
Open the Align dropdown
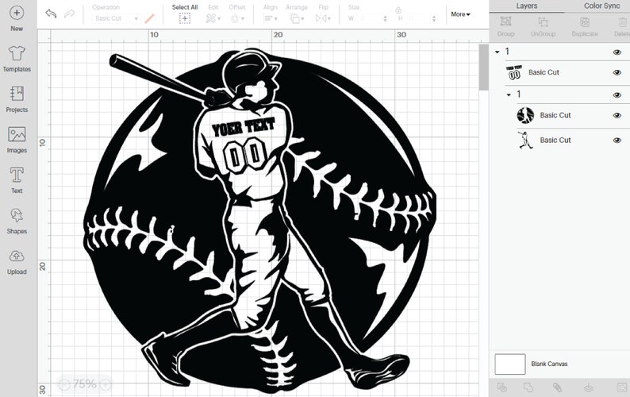270,18
